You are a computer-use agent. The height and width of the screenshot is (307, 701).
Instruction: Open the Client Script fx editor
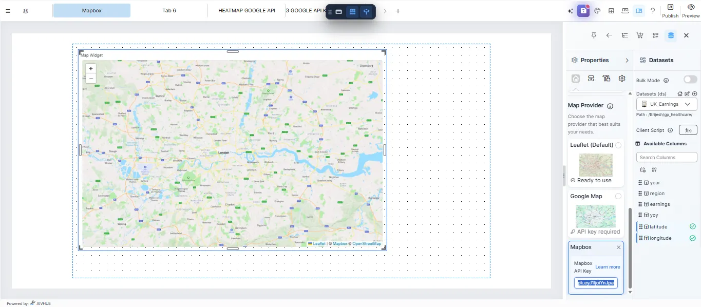click(688, 130)
